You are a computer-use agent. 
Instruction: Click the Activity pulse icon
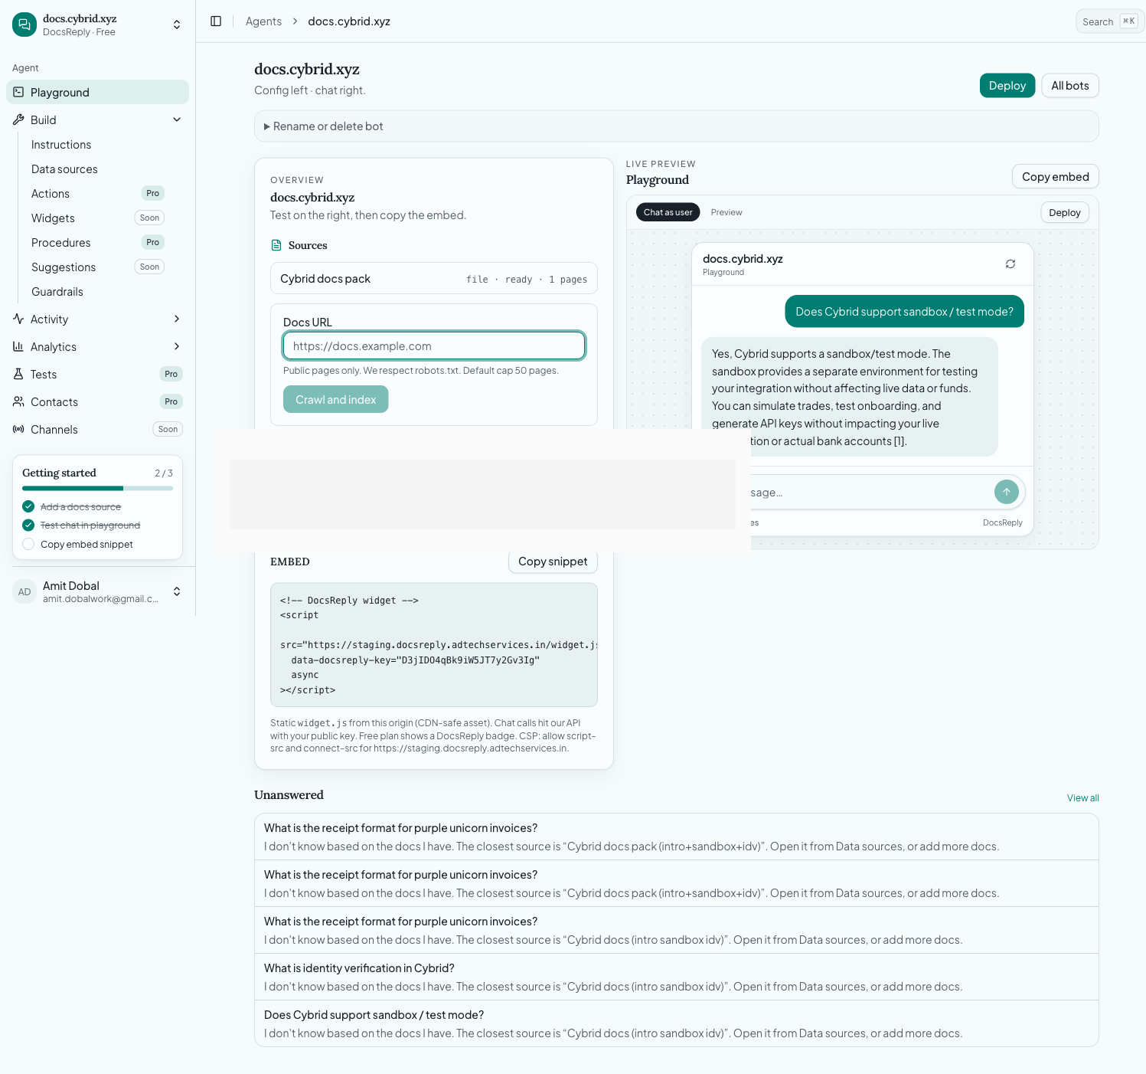click(18, 319)
